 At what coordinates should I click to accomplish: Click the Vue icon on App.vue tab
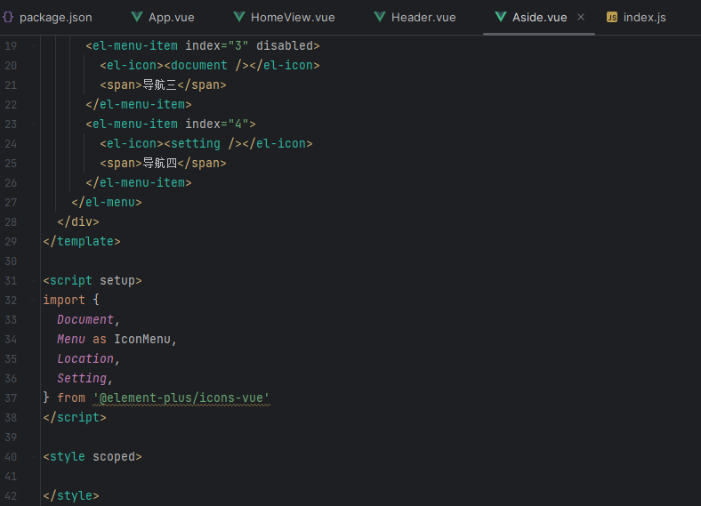[137, 18]
